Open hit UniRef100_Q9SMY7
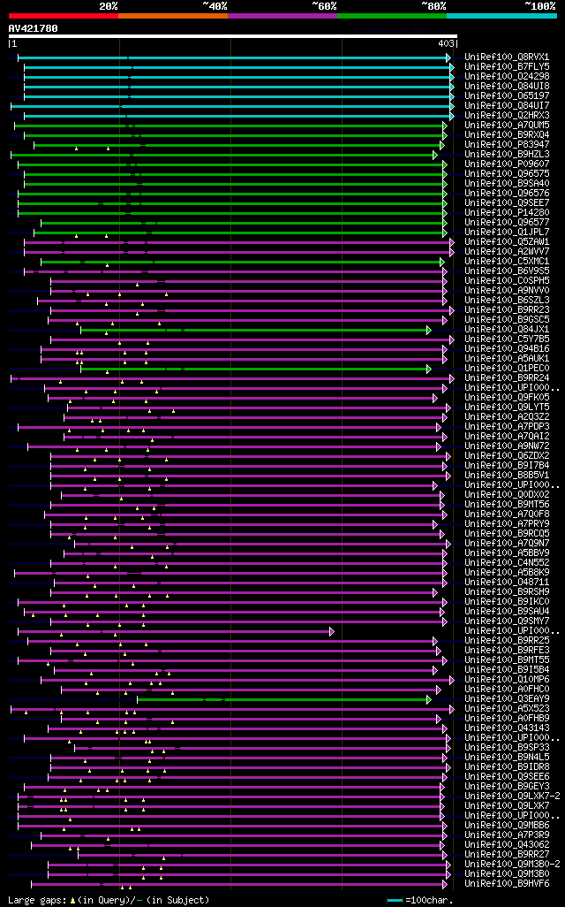This screenshot has height=907, width=565. tap(507, 621)
